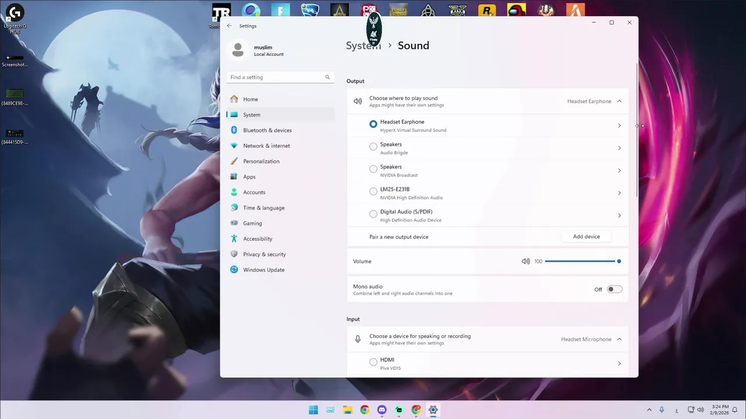Click Add device button
Screen dimensions: 746x419
point(586,236)
